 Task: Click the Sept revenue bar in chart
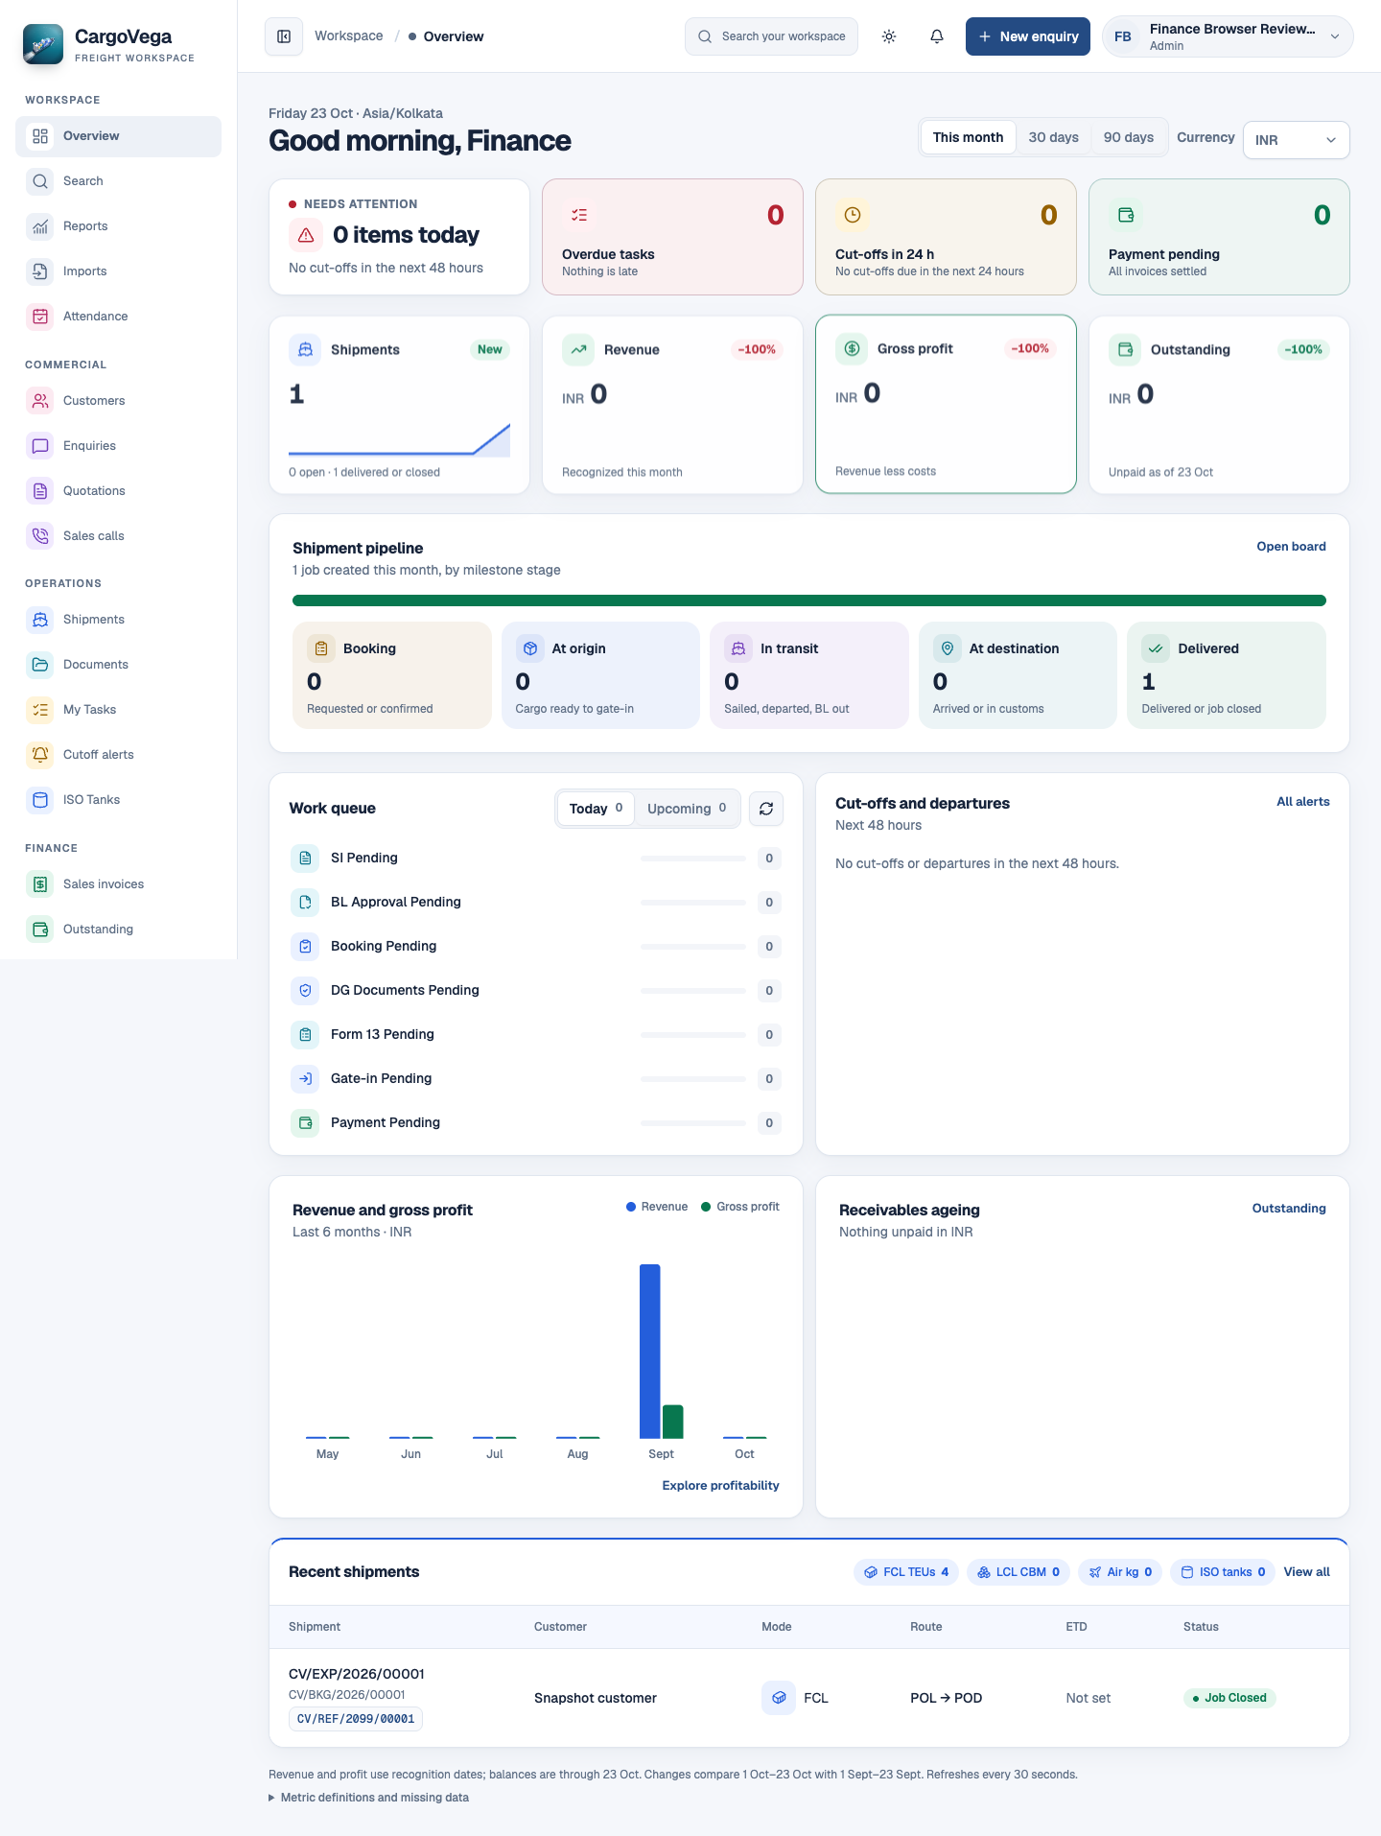click(649, 1352)
